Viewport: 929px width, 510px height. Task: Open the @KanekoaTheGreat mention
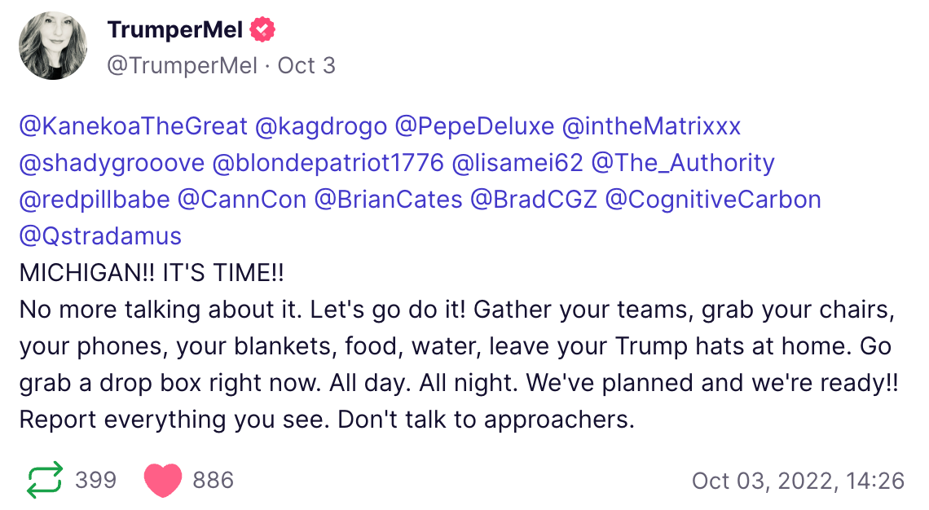click(133, 126)
